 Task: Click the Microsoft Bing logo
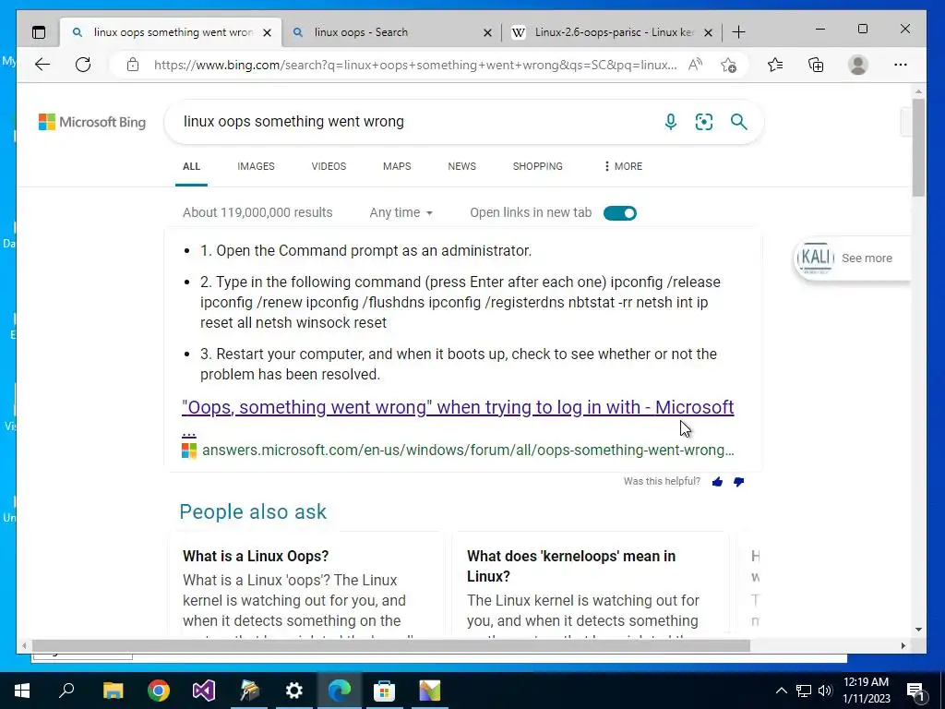coord(92,122)
